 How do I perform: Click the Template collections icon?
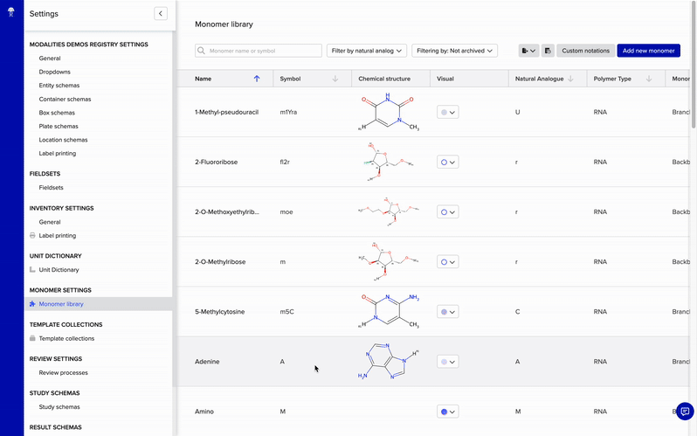[32, 338]
